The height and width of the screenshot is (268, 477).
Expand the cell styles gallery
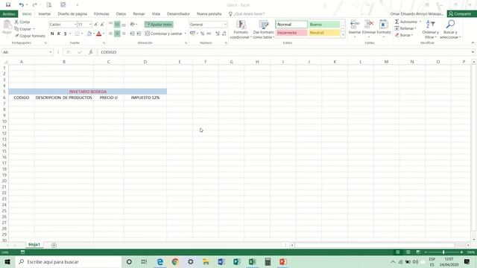343,35
